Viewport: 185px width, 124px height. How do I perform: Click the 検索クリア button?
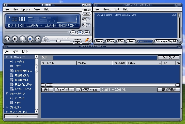coord(169,57)
